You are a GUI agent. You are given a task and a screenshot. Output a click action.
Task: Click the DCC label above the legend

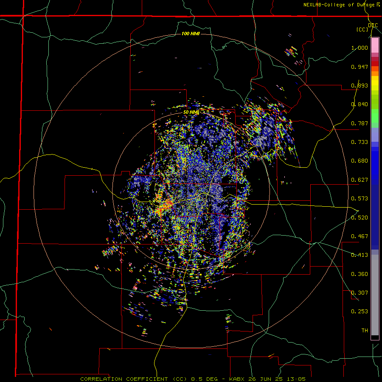373,25
